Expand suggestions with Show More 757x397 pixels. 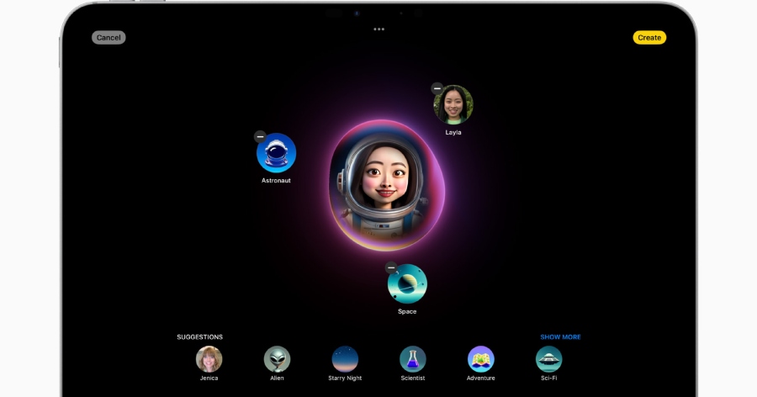click(560, 337)
